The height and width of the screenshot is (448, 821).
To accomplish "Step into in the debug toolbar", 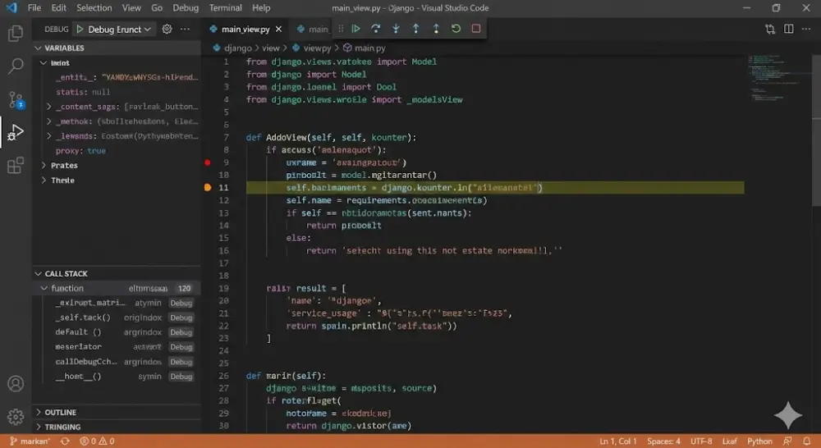I will (x=396, y=29).
